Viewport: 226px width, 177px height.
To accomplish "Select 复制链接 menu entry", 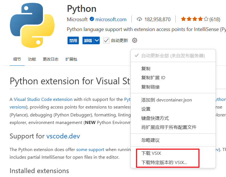I will coord(173,87).
